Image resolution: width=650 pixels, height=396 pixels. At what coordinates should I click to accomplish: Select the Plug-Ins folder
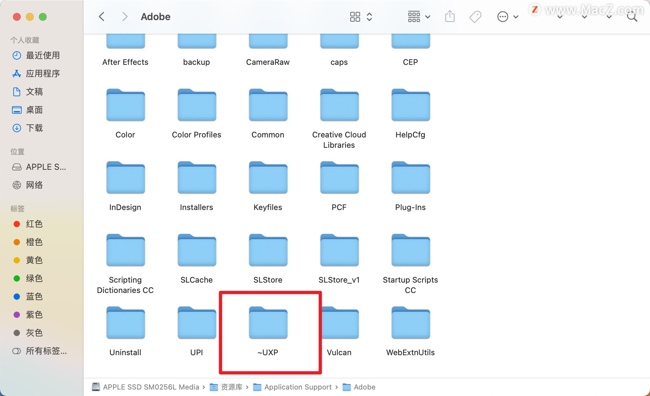(410, 186)
